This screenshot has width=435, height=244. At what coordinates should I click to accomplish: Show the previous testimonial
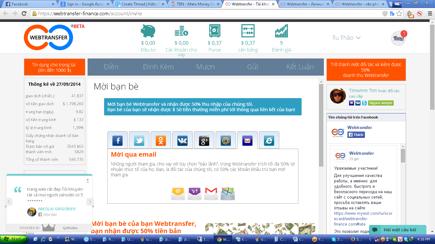9,201
